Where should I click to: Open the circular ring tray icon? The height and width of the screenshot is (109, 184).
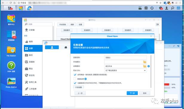[x=152, y=8]
